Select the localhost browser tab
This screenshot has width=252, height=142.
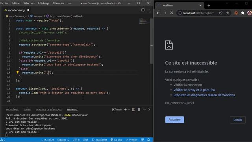click(180, 6)
